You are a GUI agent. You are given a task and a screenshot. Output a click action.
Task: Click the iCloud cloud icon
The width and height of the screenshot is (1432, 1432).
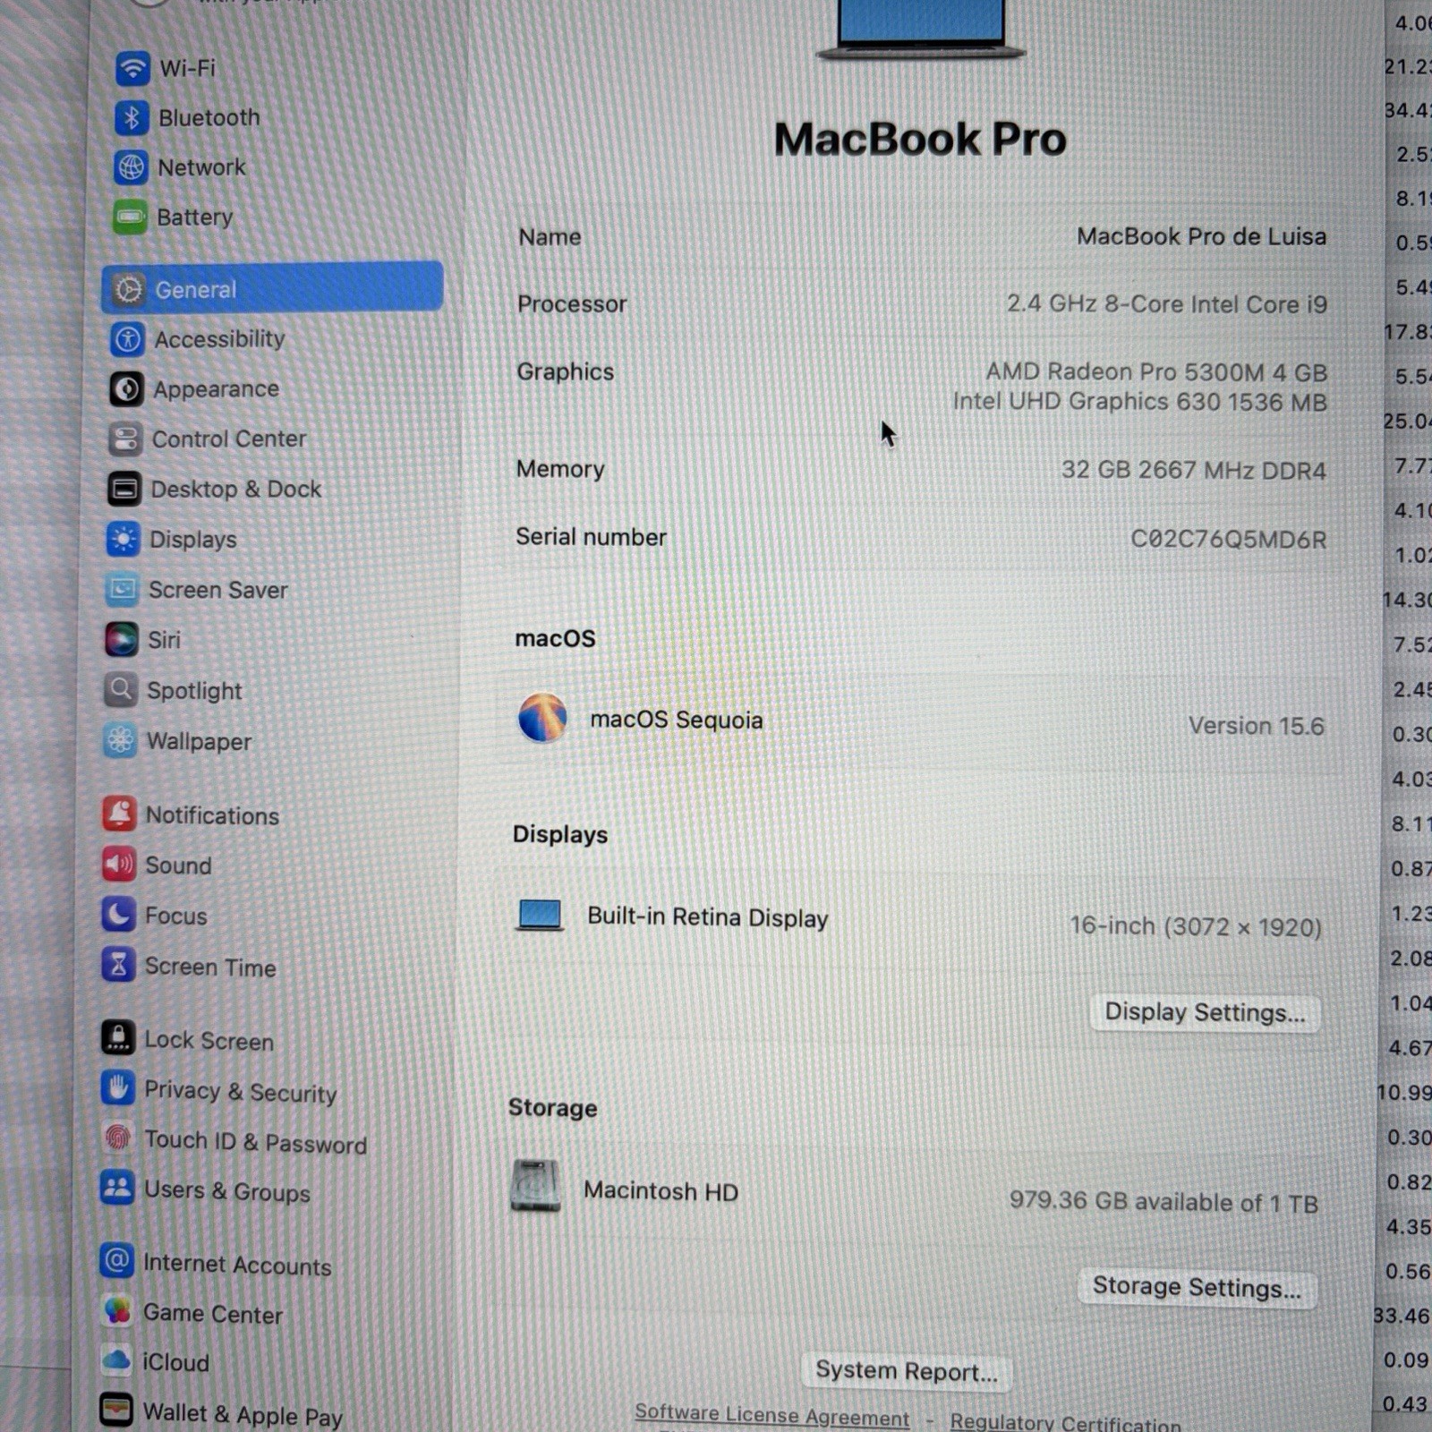tap(116, 1361)
